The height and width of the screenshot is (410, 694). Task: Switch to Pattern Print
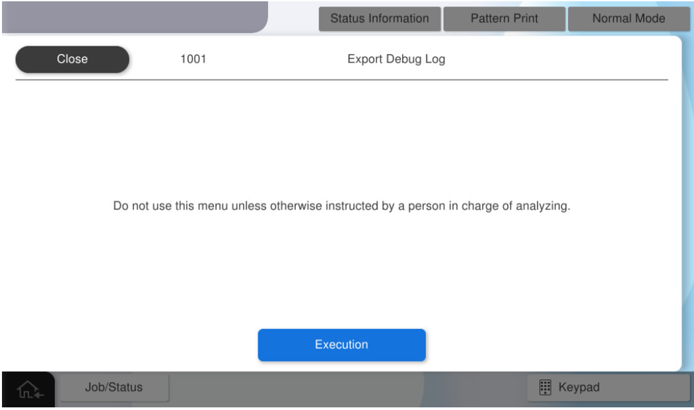pyautogui.click(x=504, y=18)
